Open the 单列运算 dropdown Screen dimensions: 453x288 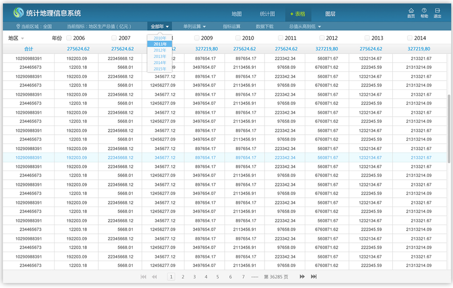point(194,27)
